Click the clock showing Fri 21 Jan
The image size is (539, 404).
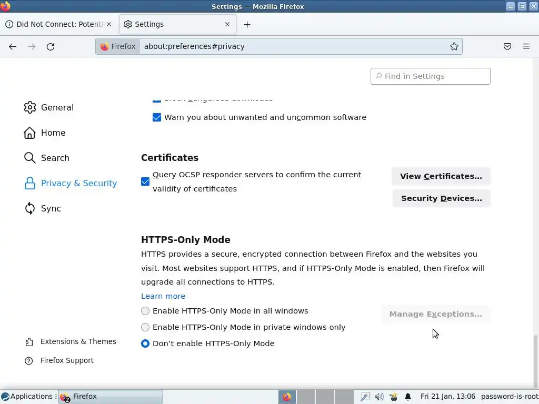pyautogui.click(x=447, y=397)
